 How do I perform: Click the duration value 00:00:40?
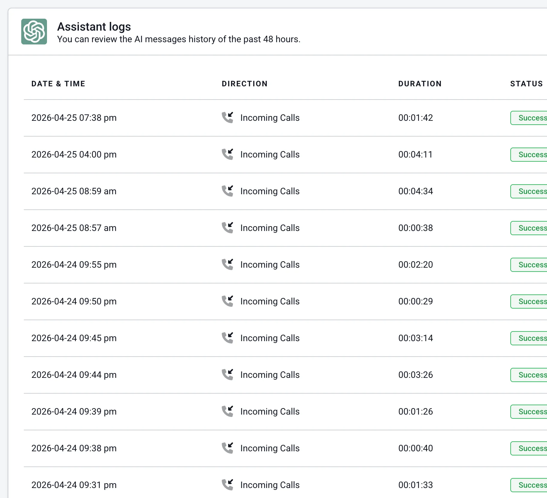416,448
